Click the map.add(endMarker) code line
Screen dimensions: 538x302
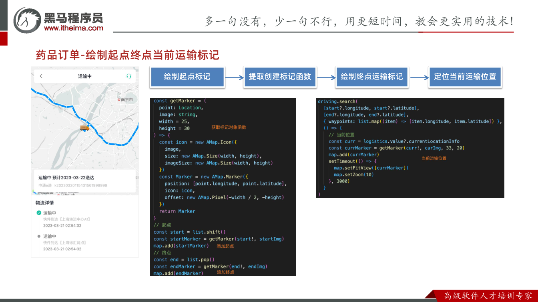click(x=179, y=273)
